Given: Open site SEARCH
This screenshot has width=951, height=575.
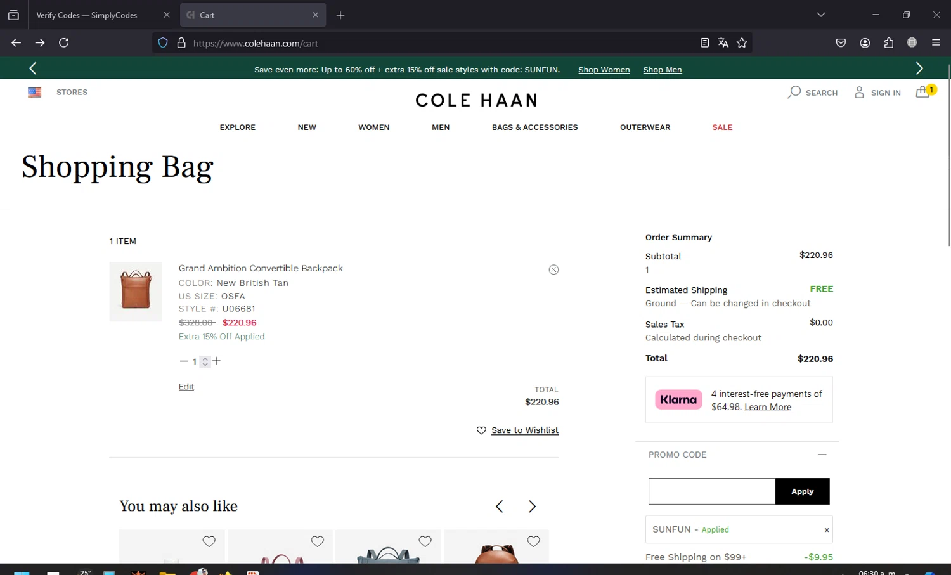Looking at the screenshot, I should (x=812, y=93).
